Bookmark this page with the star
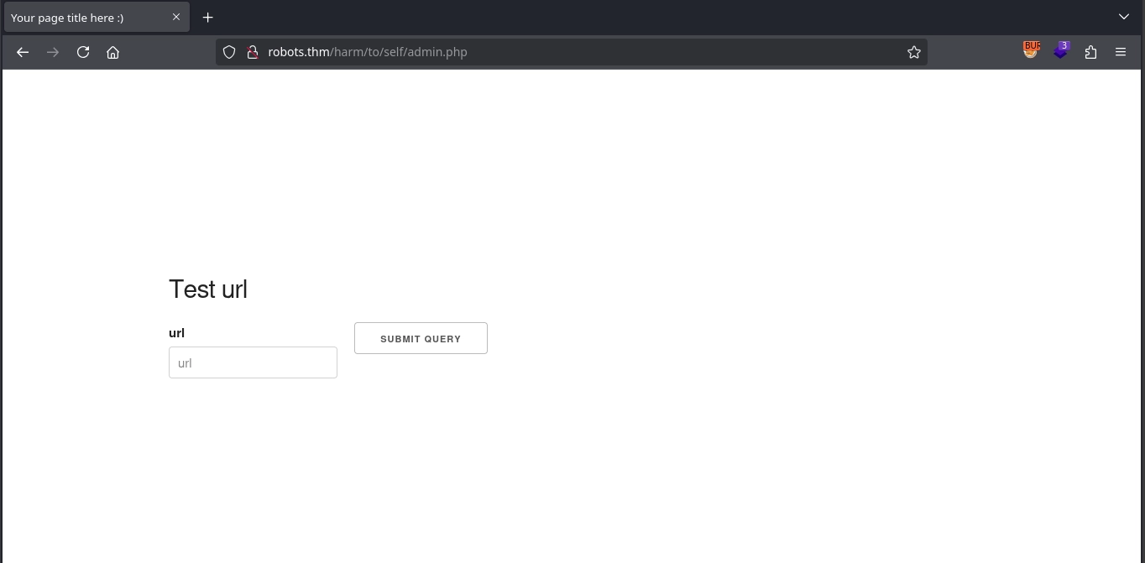This screenshot has height=563, width=1145. [914, 52]
